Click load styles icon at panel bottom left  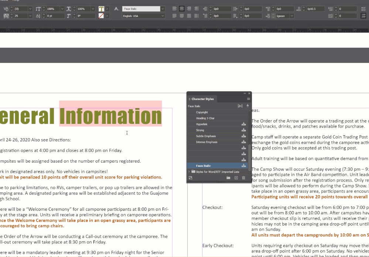190,178
